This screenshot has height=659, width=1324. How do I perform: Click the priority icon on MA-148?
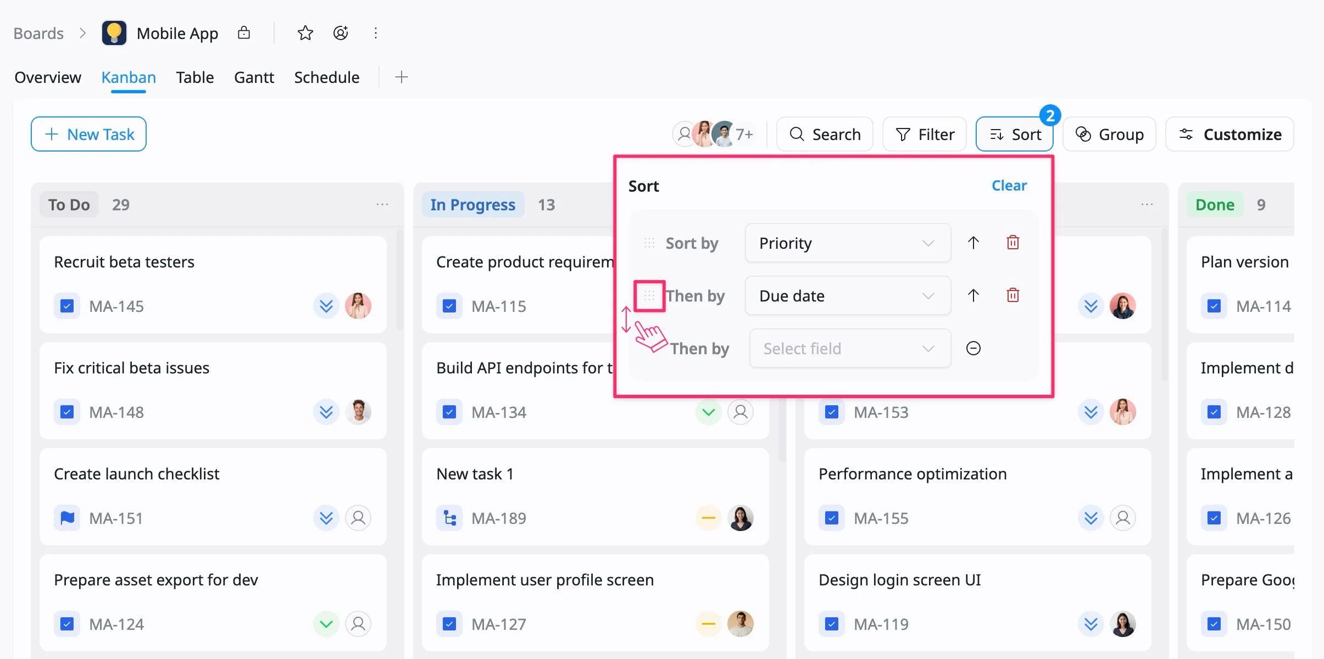click(326, 411)
